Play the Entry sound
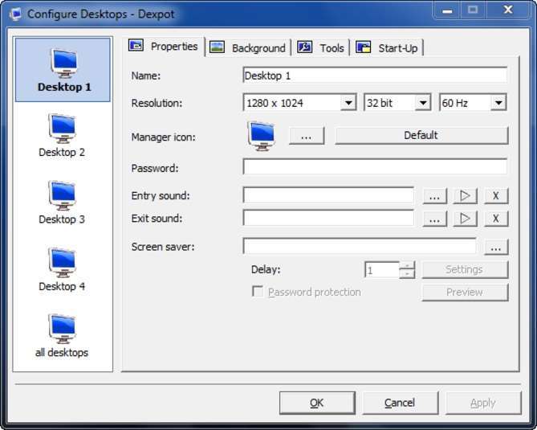 (x=465, y=196)
